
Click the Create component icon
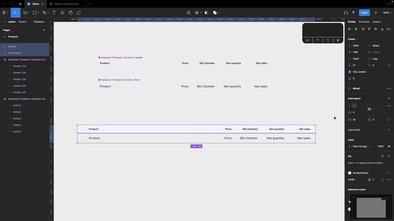[197, 12]
